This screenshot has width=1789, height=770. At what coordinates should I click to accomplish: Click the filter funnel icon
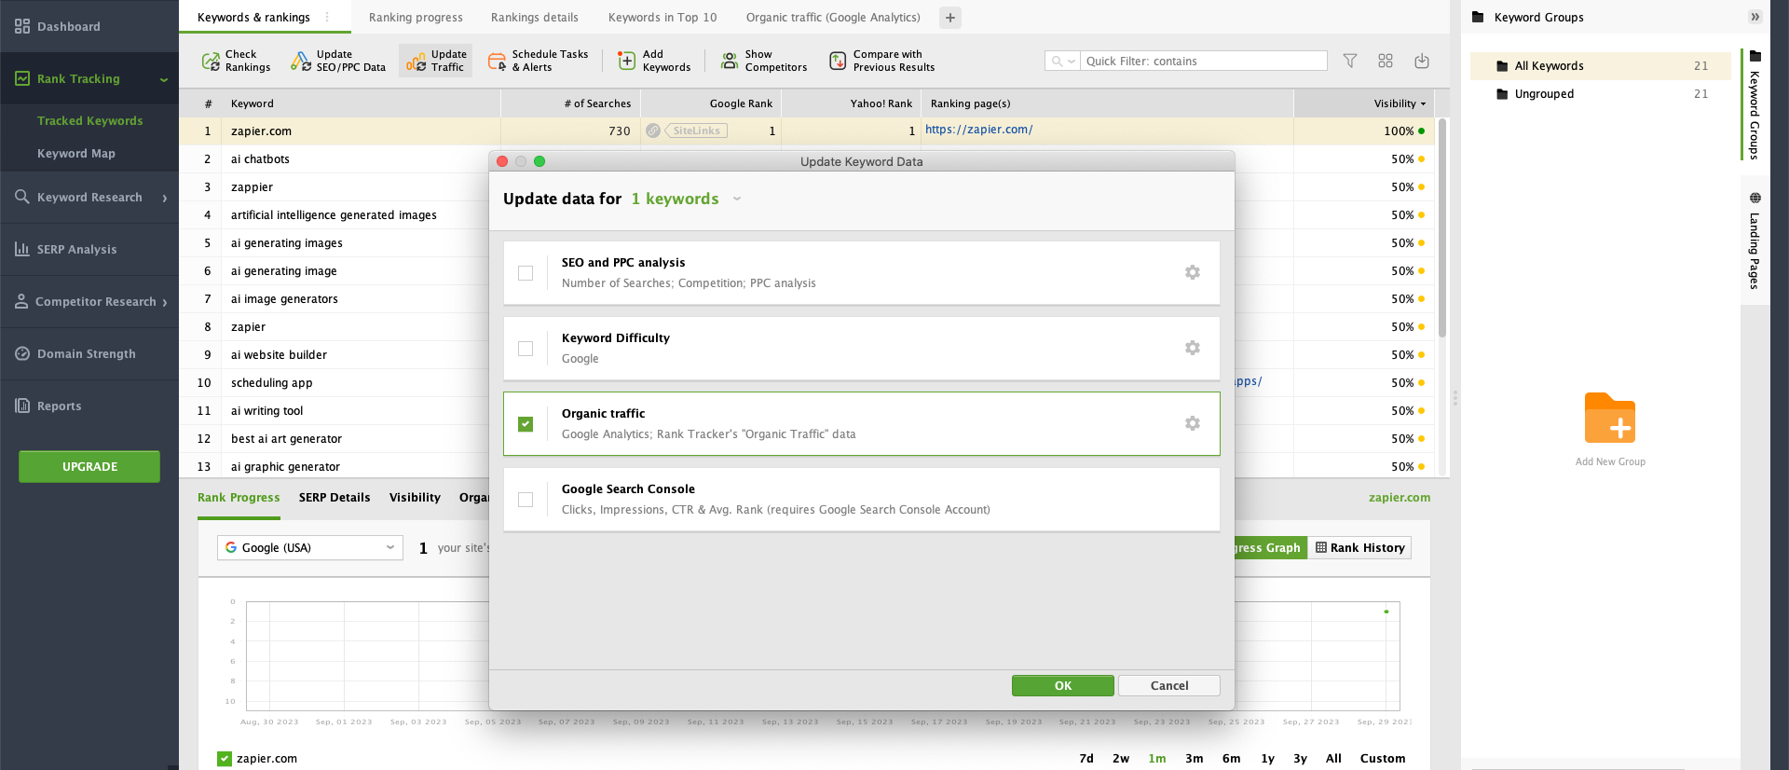(x=1349, y=61)
